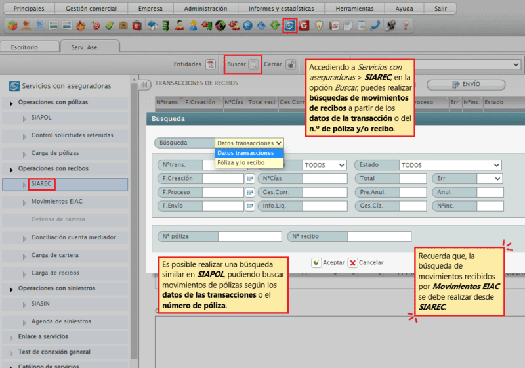Click the flame icon in toolbar
The width and height of the screenshot is (525, 368).
[81, 26]
